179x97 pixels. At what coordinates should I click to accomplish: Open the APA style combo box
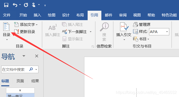coord(159,32)
